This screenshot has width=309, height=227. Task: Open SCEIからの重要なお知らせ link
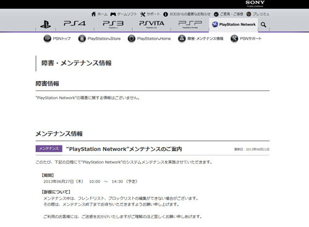[190, 14]
